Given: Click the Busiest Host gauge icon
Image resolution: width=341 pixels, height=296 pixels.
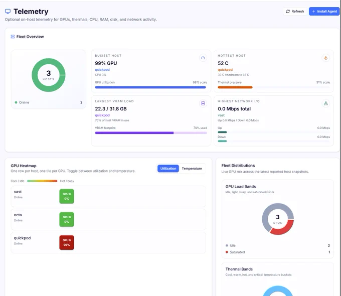Looking at the screenshot, I should [203, 58].
